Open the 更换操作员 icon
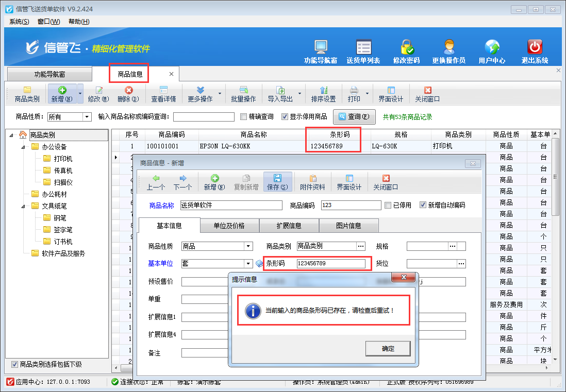566x392 pixels. click(448, 47)
